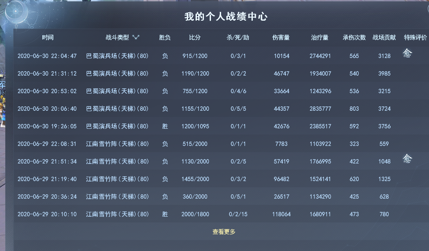Click damage value 118064
429x251 pixels.
click(x=281, y=215)
